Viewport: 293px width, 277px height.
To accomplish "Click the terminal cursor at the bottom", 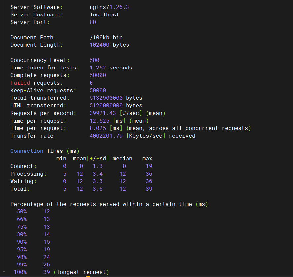I will tap(88, 276).
